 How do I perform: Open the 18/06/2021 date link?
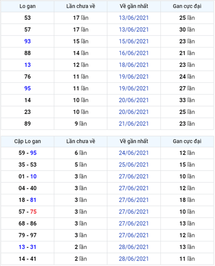click(134, 65)
